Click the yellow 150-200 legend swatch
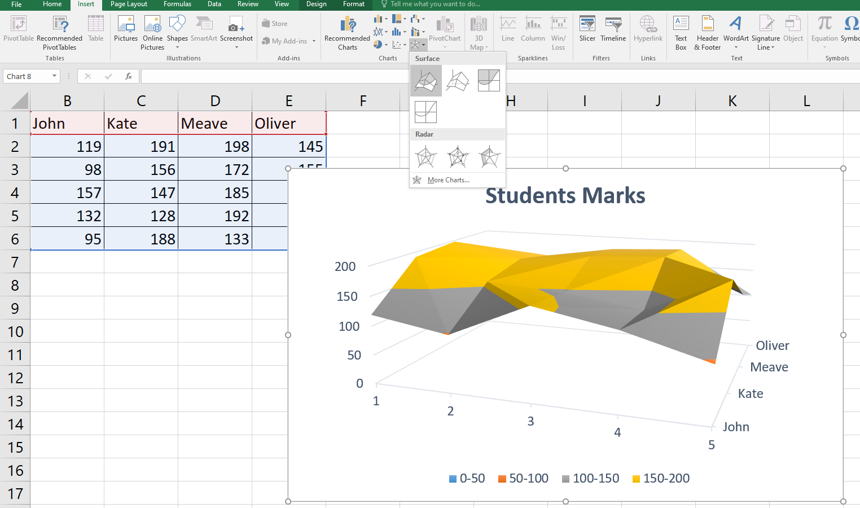The image size is (860, 508). click(x=636, y=479)
